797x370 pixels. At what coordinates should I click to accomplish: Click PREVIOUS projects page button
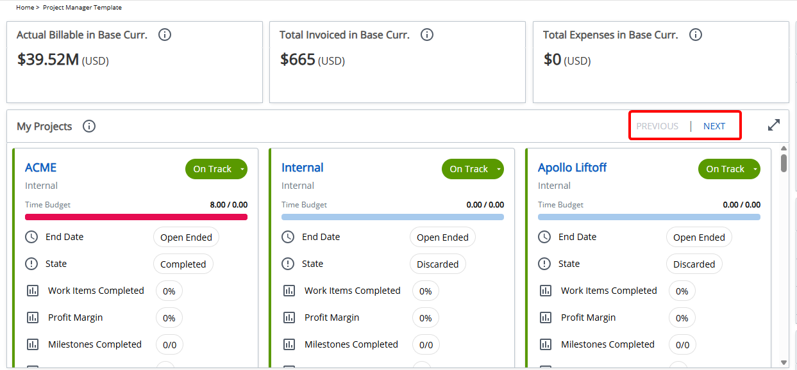pyautogui.click(x=657, y=126)
